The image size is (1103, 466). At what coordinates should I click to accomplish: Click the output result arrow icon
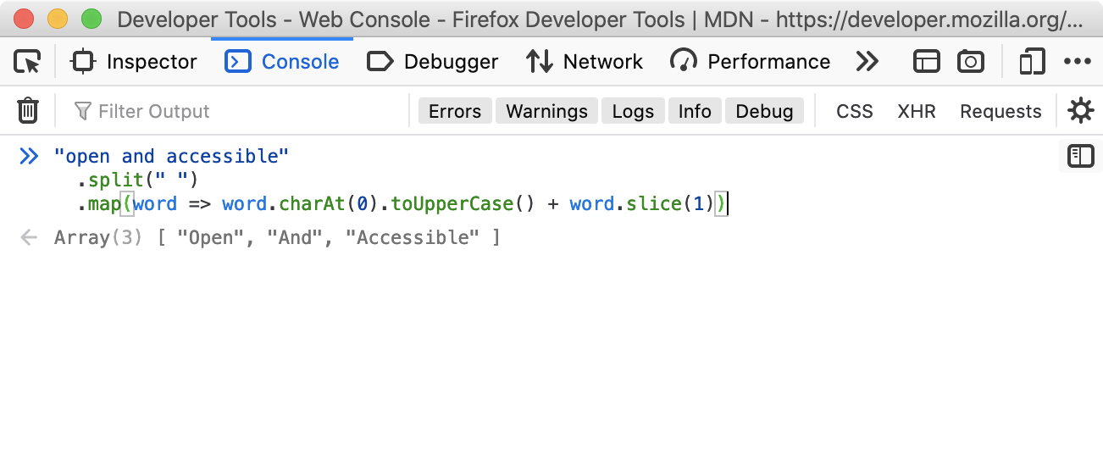coord(29,238)
